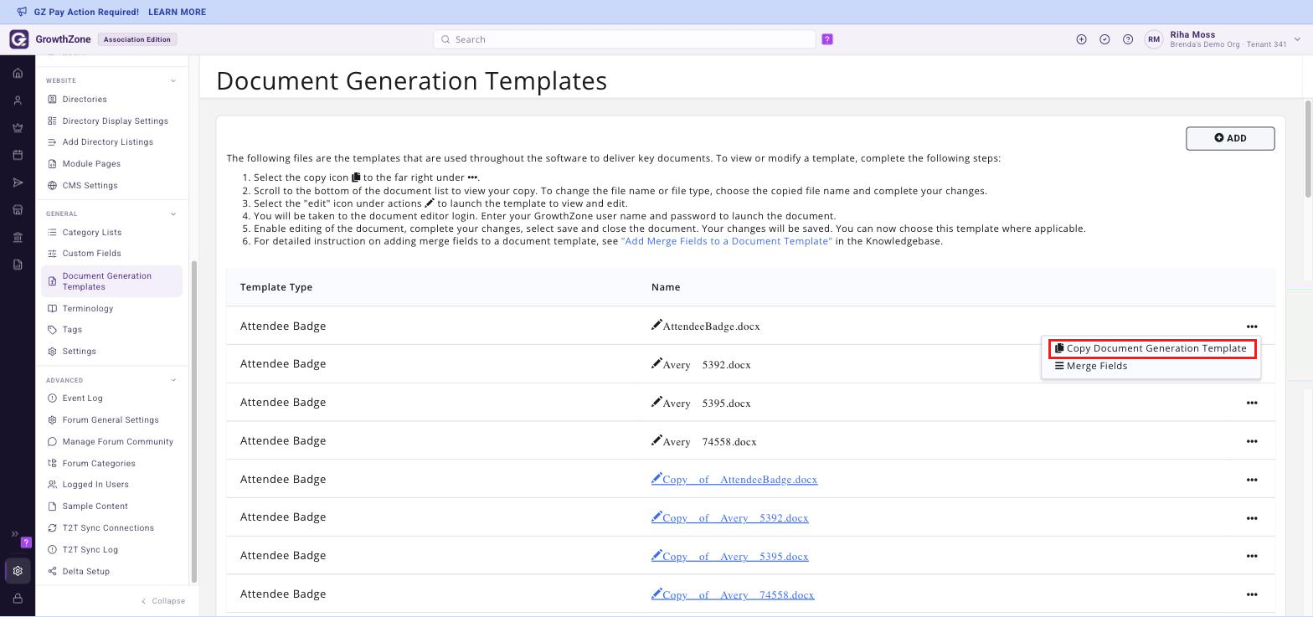Screen dimensions: 1313x617
Task: Click the lock icon at rail bottom
Action: (18, 599)
